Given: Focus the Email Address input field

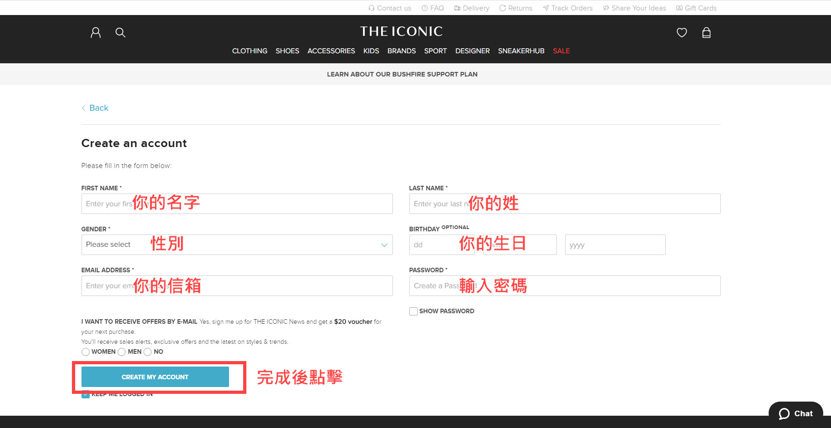Looking at the screenshot, I should coord(237,285).
